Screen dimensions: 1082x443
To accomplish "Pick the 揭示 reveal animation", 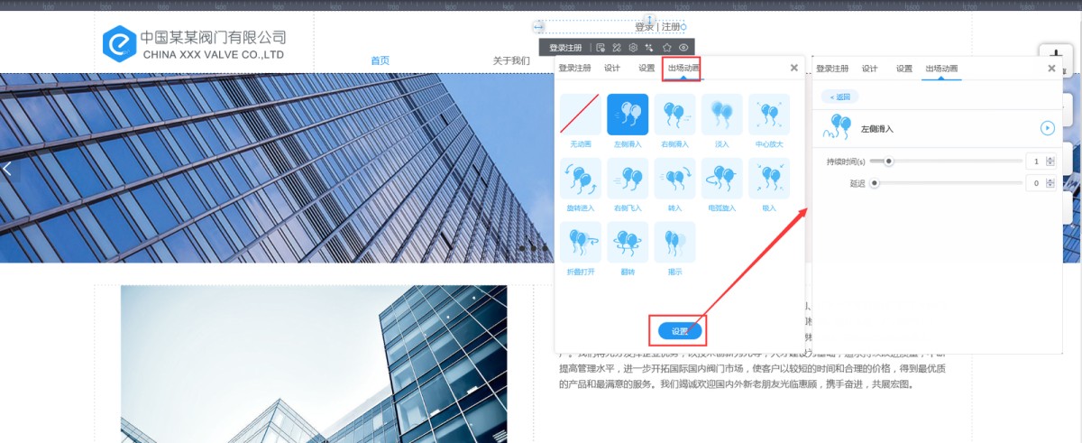I will [x=674, y=242].
